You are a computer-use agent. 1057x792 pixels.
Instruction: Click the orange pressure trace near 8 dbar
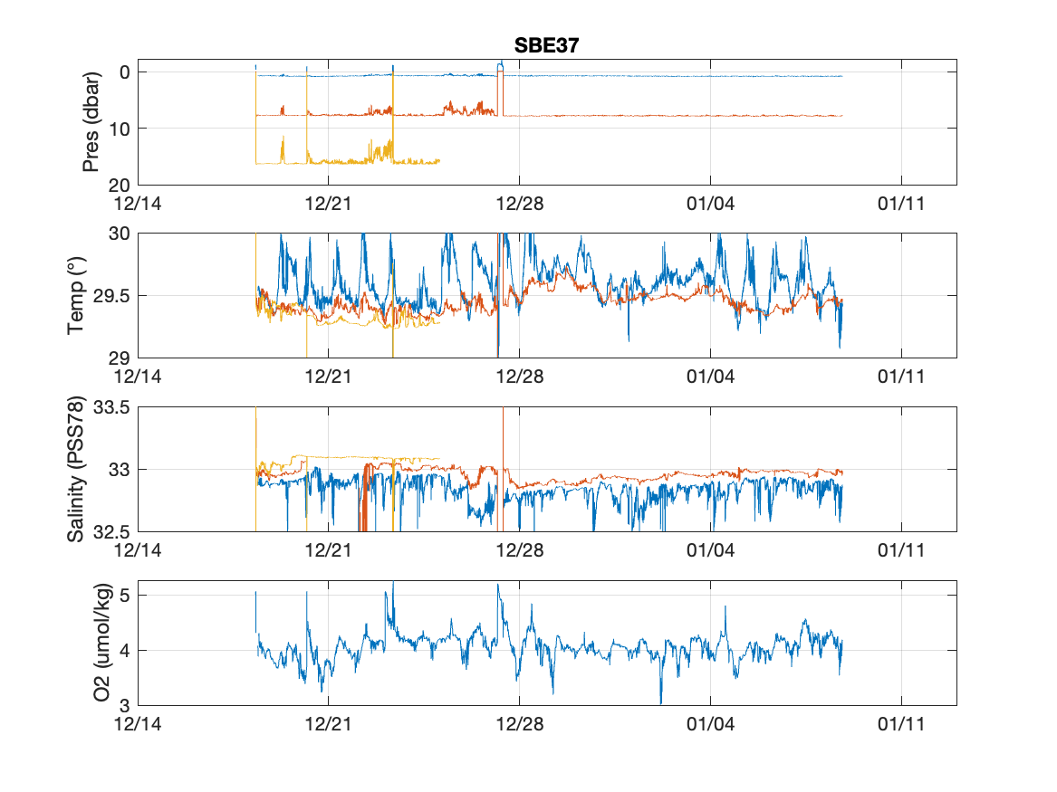pyautogui.click(x=634, y=116)
